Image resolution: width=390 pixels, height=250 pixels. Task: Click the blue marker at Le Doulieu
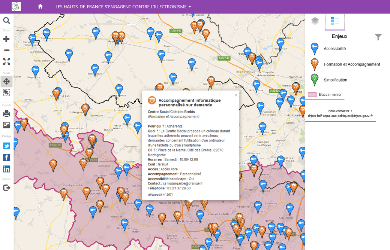click(x=192, y=64)
